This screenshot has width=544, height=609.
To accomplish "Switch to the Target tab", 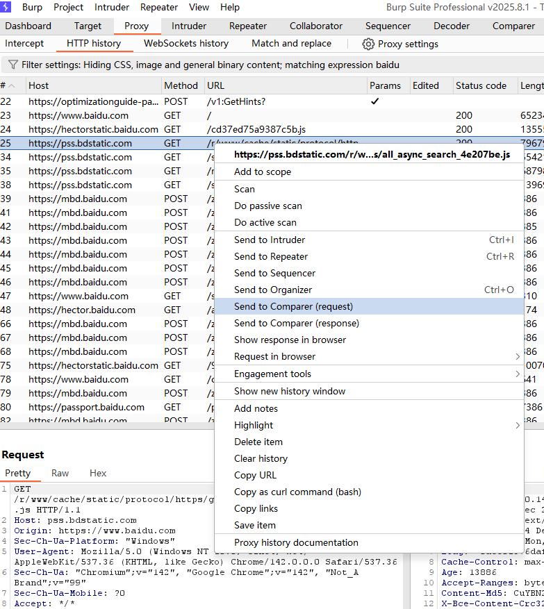I will coord(88,26).
